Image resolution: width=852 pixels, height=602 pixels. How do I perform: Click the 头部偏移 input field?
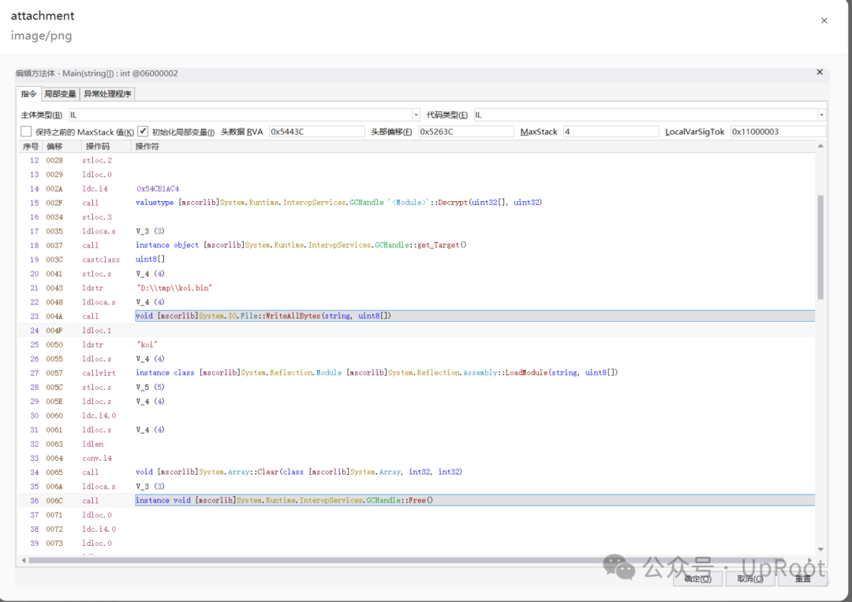click(x=465, y=132)
